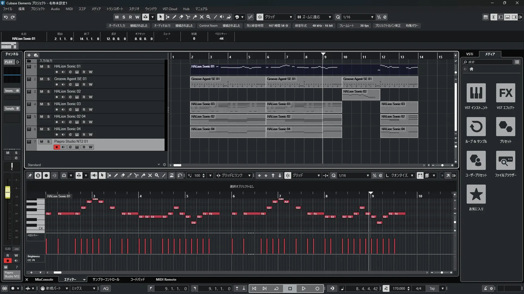Image resolution: width=524 pixels, height=294 pixels.
Task: Open the main toolbar 1/16 quantize dropdown
Action: (x=372, y=17)
